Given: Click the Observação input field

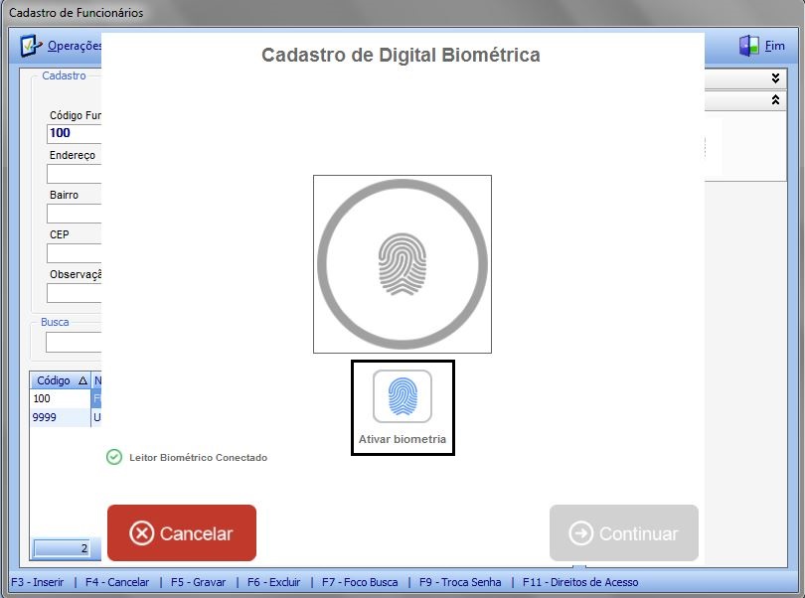Looking at the screenshot, I should point(75,293).
